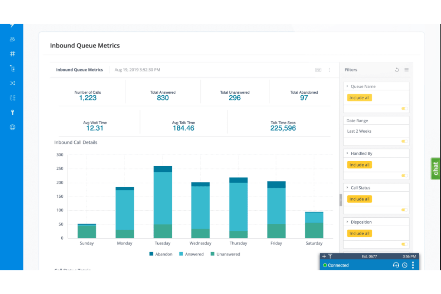Refresh filters with the reset icon
The image size is (441, 294).
coord(397,69)
